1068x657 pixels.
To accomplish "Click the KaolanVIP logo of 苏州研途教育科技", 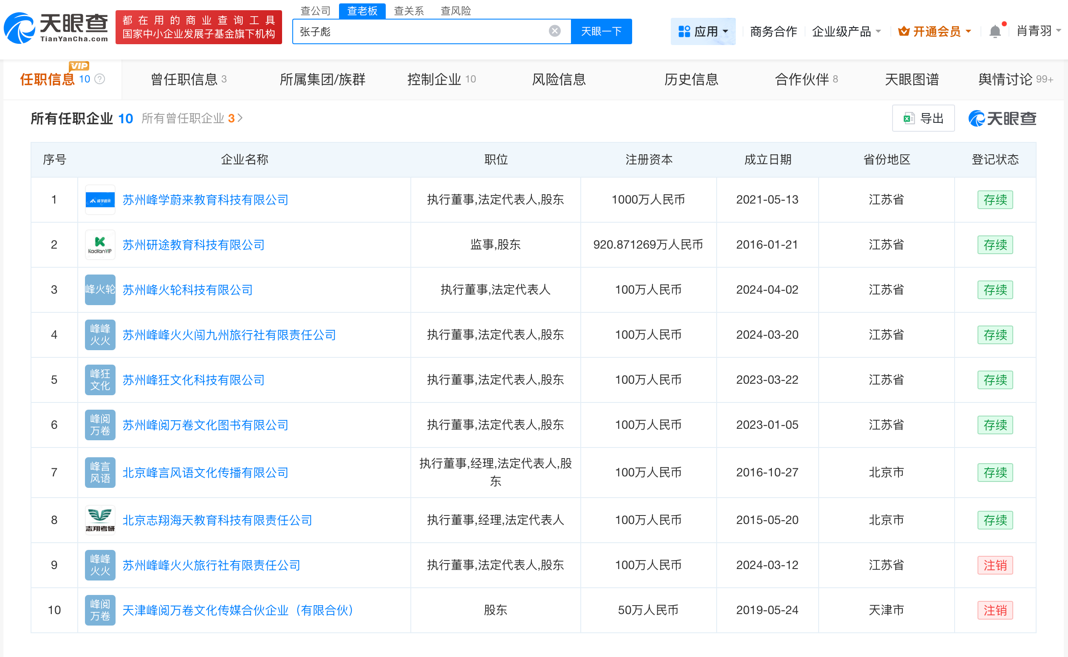I will click(99, 245).
